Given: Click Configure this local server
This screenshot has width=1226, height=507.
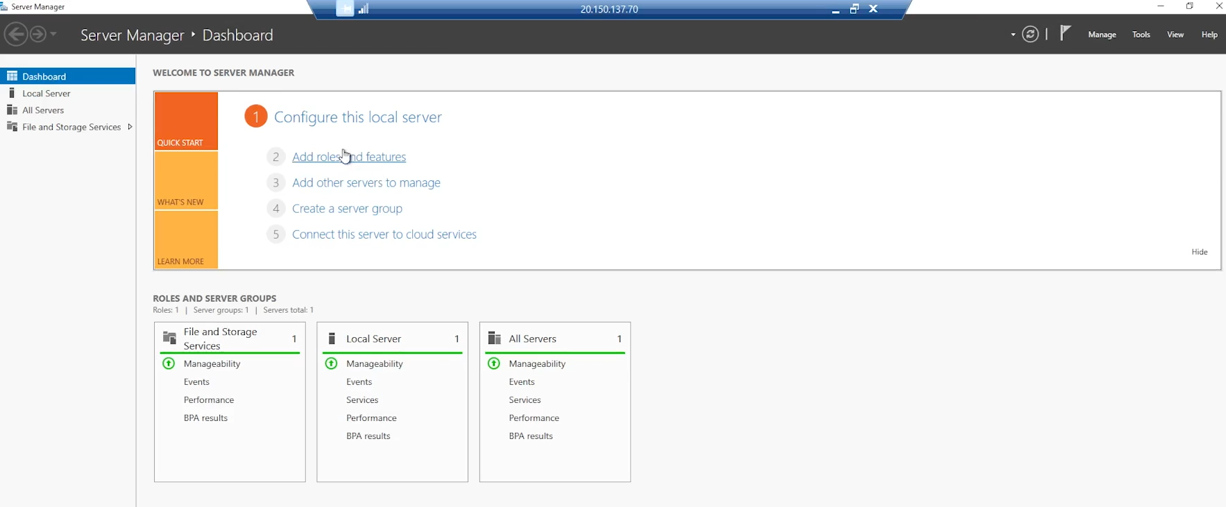Looking at the screenshot, I should [358, 117].
